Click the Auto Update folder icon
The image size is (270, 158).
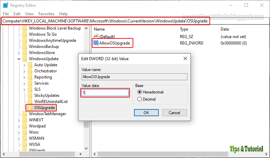coord(30,65)
